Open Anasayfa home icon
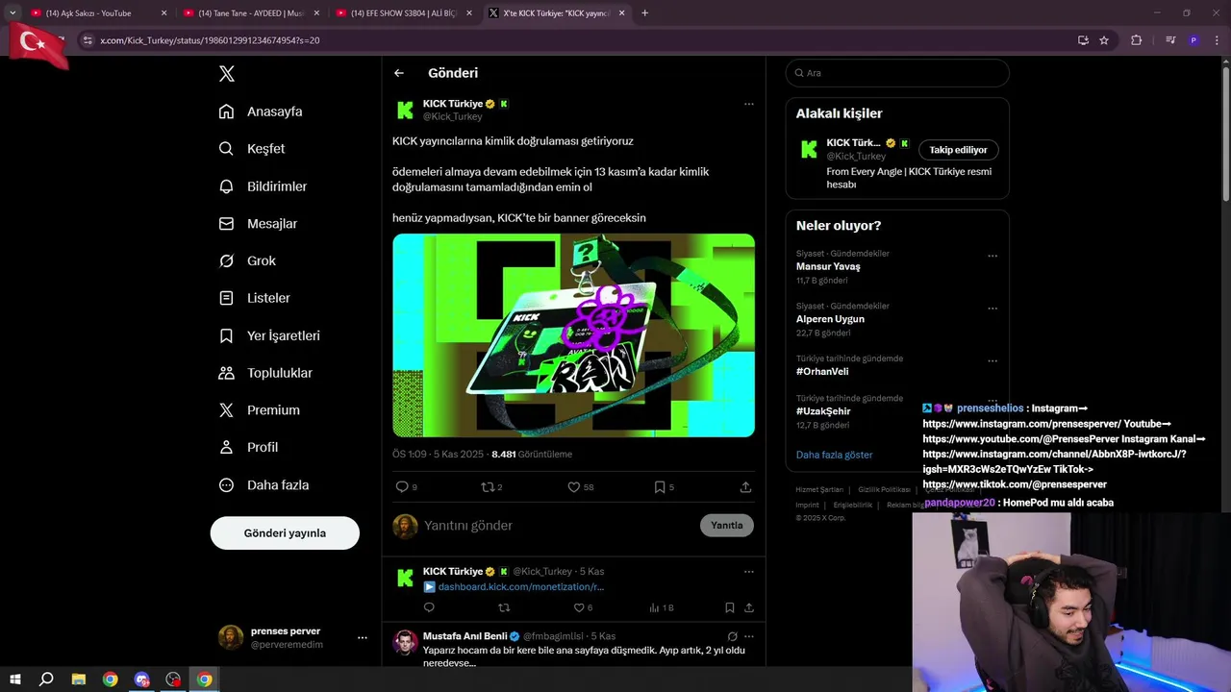 [x=226, y=111]
